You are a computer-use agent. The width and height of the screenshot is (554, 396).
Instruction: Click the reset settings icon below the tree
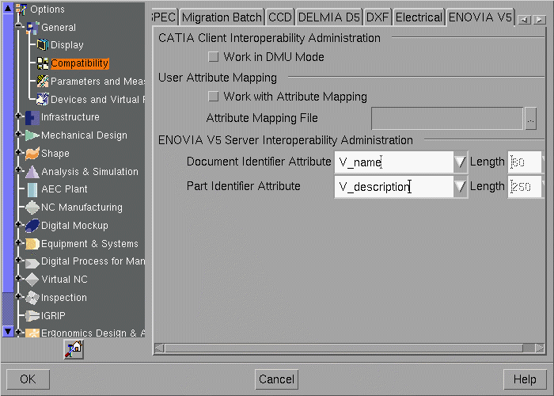pyautogui.click(x=74, y=349)
